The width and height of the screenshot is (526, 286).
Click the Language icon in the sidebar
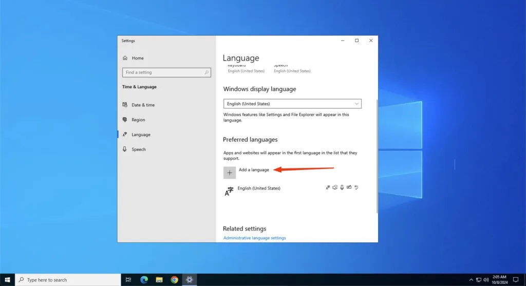(125, 134)
